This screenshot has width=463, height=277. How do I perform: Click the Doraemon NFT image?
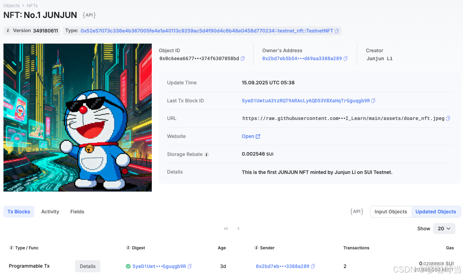tap(78, 118)
